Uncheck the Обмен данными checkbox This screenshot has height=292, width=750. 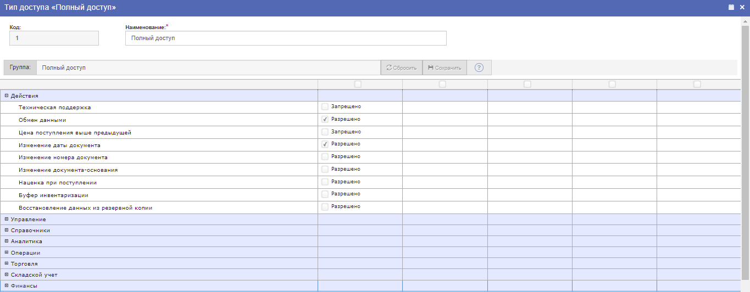click(x=325, y=119)
